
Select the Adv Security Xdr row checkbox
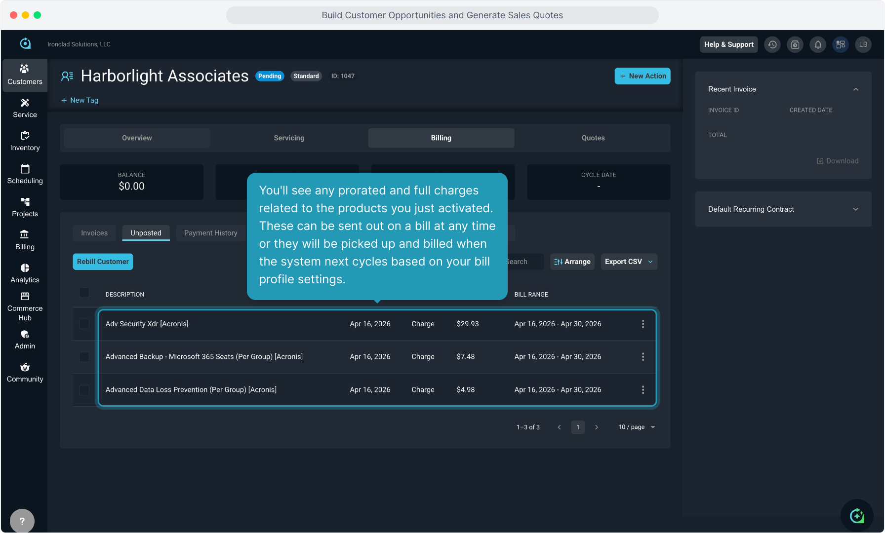pos(84,324)
